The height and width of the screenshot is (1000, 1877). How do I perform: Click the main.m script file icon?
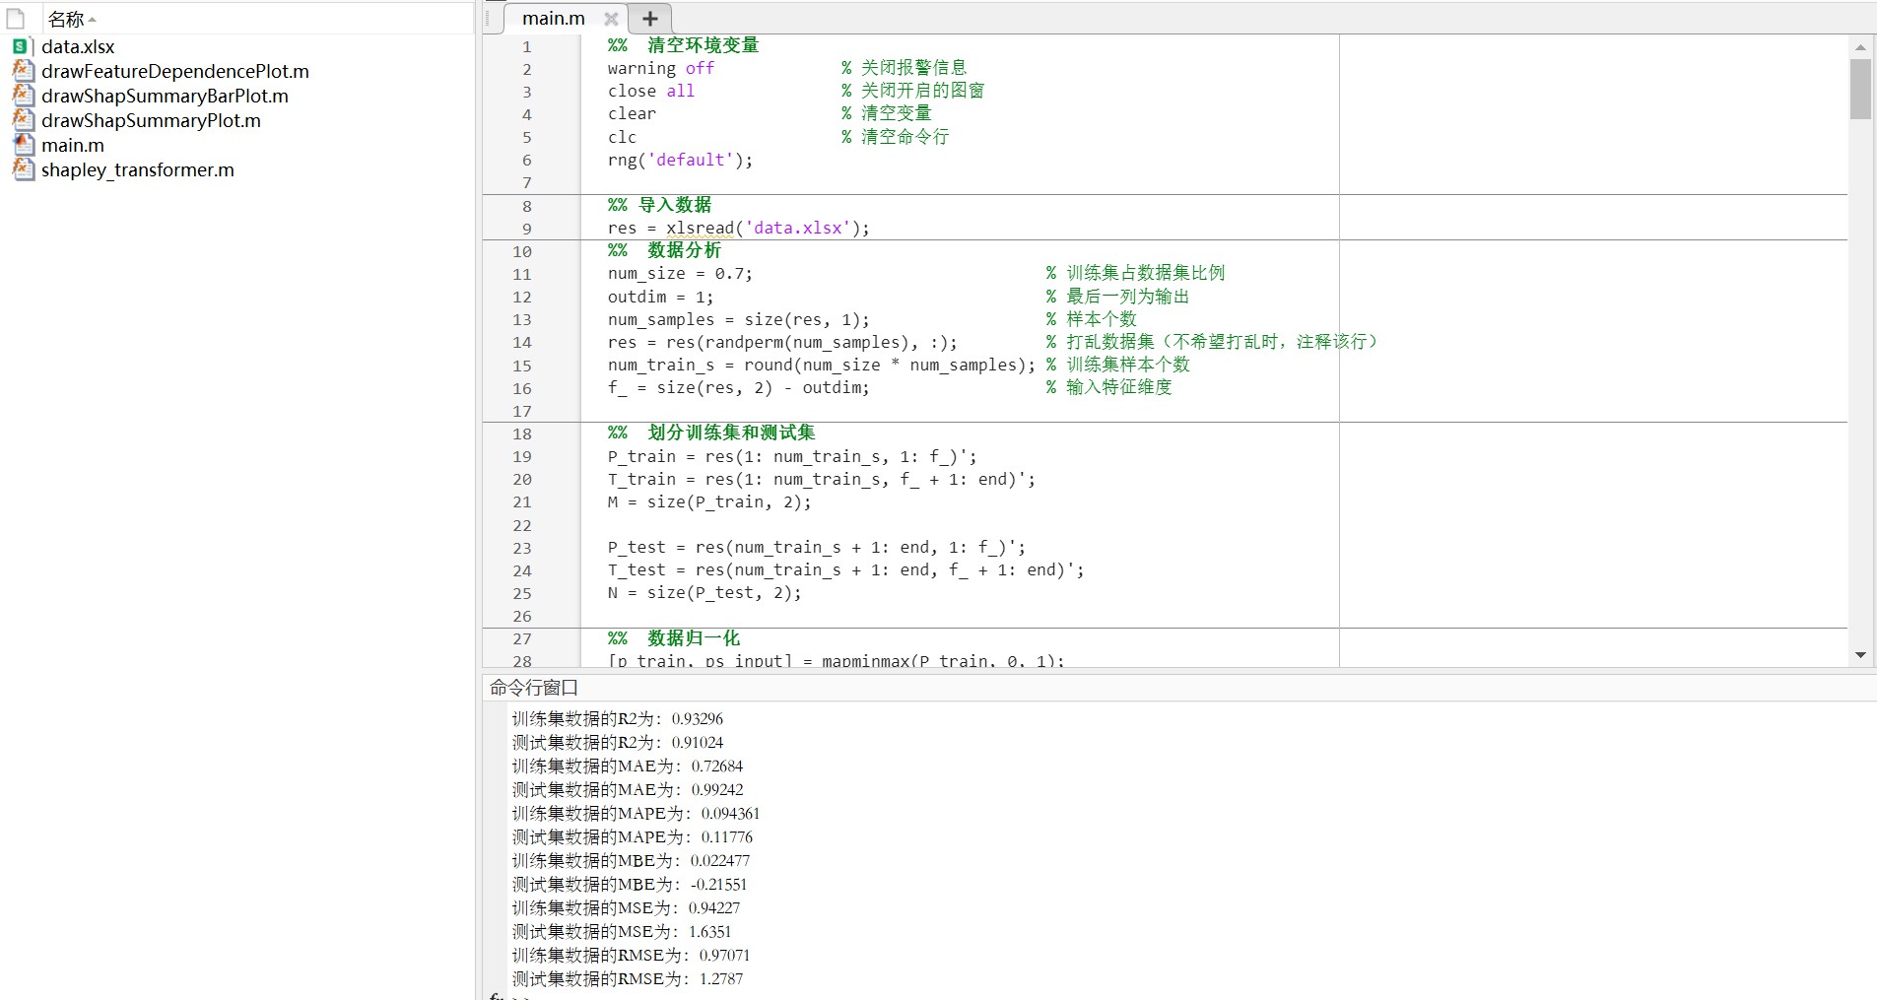[23, 145]
